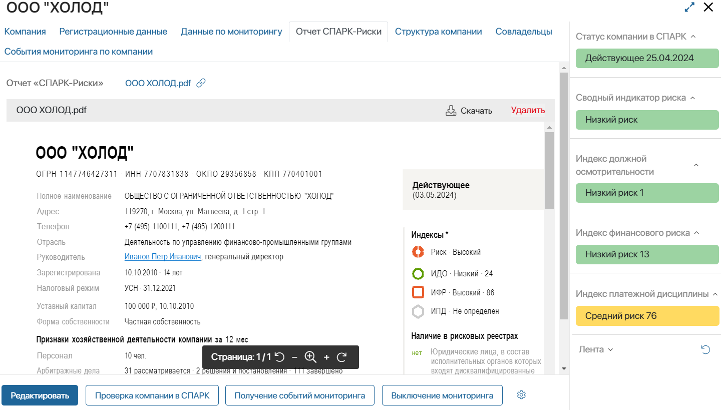Click Действующее 25.04.2024 status badge
This screenshot has height=410, width=721.
click(647, 58)
